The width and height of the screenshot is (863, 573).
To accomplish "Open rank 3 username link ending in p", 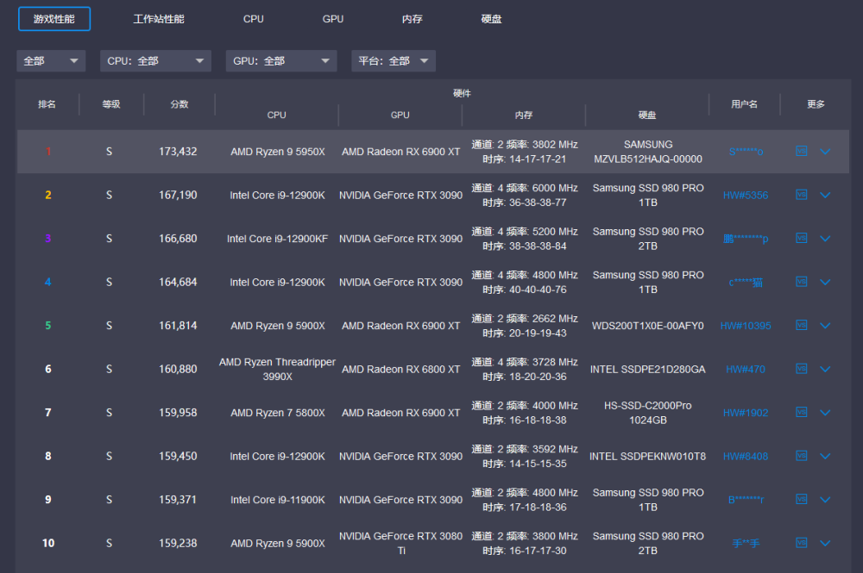I will click(x=746, y=239).
